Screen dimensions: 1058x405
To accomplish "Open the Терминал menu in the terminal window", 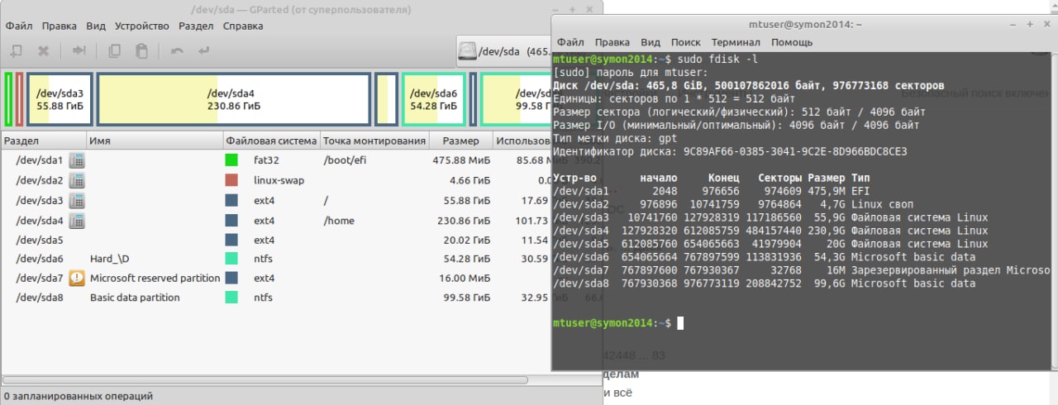I will coord(736,42).
